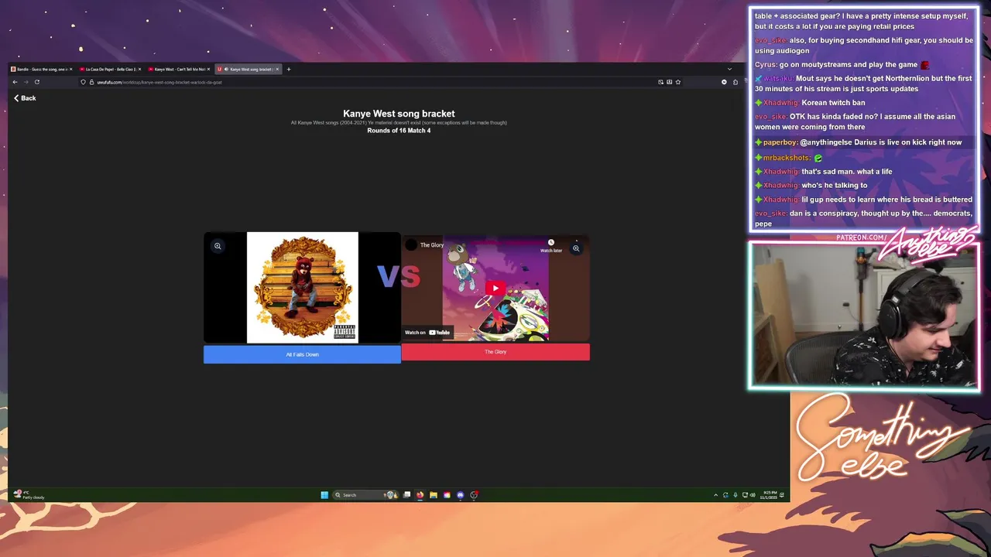Screen dimensions: 991x557
Task: Click The Glory video title link
Action: point(432,245)
